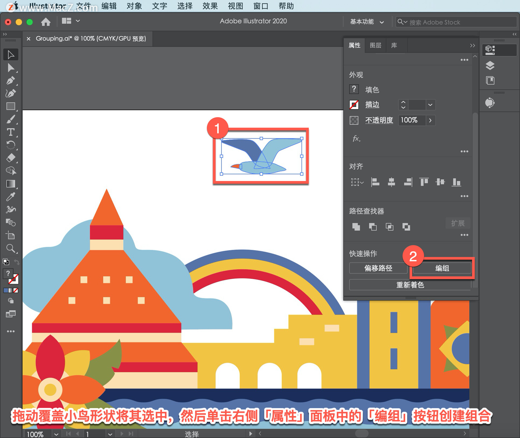The height and width of the screenshot is (438, 520).
Task: Reset default fill and stroke
Action: [x=6, y=262]
